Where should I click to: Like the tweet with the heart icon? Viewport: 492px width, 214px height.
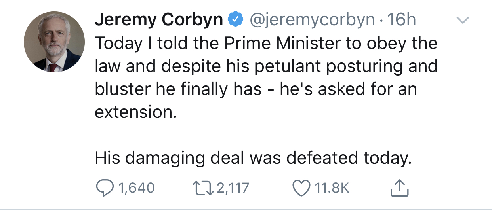click(x=302, y=188)
